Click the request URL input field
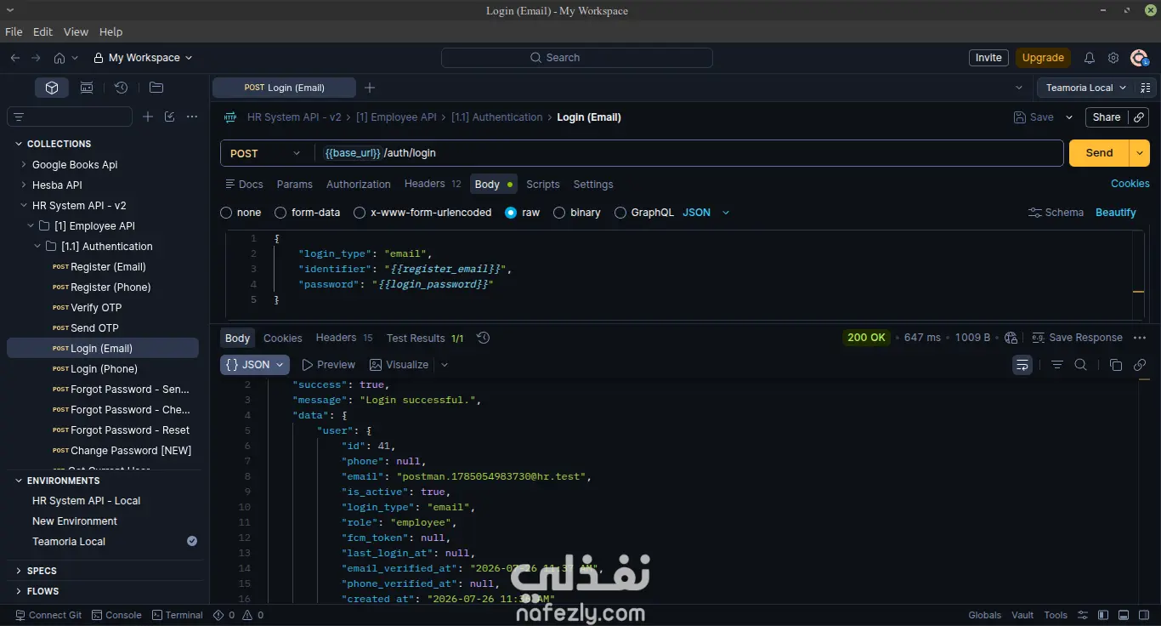This screenshot has width=1161, height=626. 688,153
